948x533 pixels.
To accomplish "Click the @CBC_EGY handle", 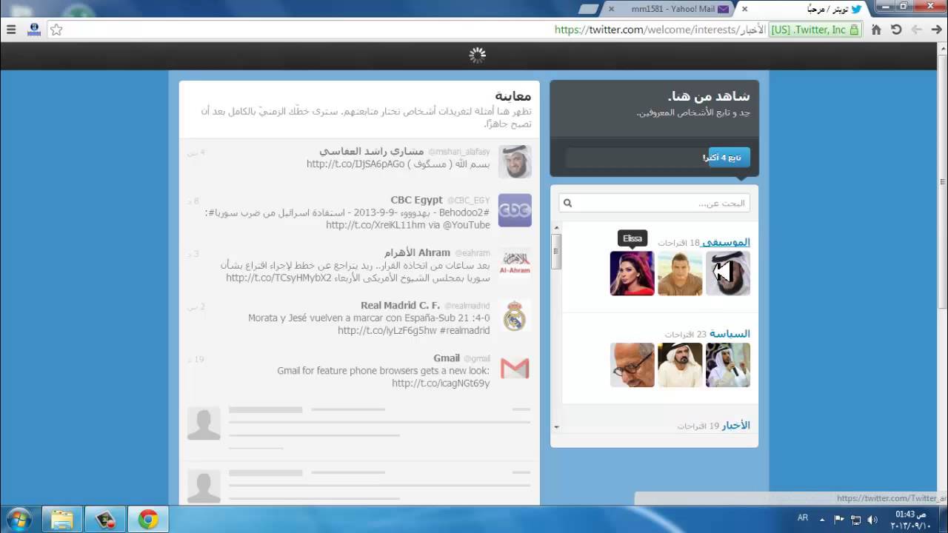I will (468, 201).
